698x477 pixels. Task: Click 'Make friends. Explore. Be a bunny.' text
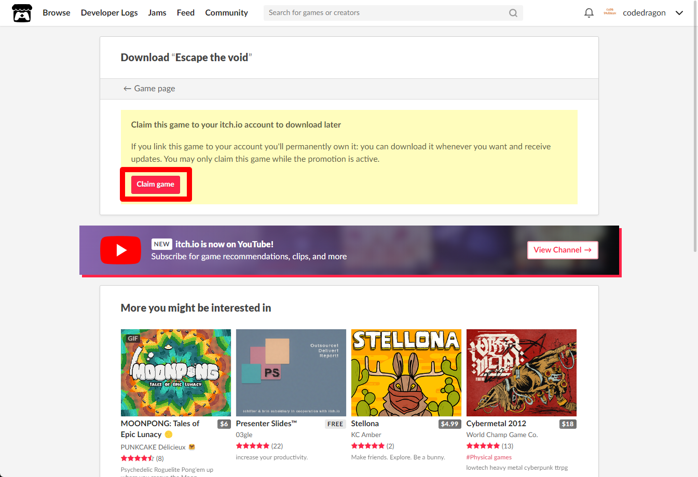coord(398,457)
